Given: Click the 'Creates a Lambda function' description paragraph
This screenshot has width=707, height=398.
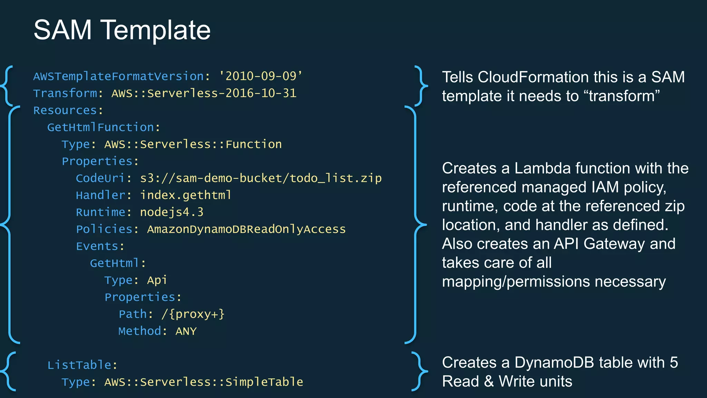Looking at the screenshot, I should click(x=565, y=225).
